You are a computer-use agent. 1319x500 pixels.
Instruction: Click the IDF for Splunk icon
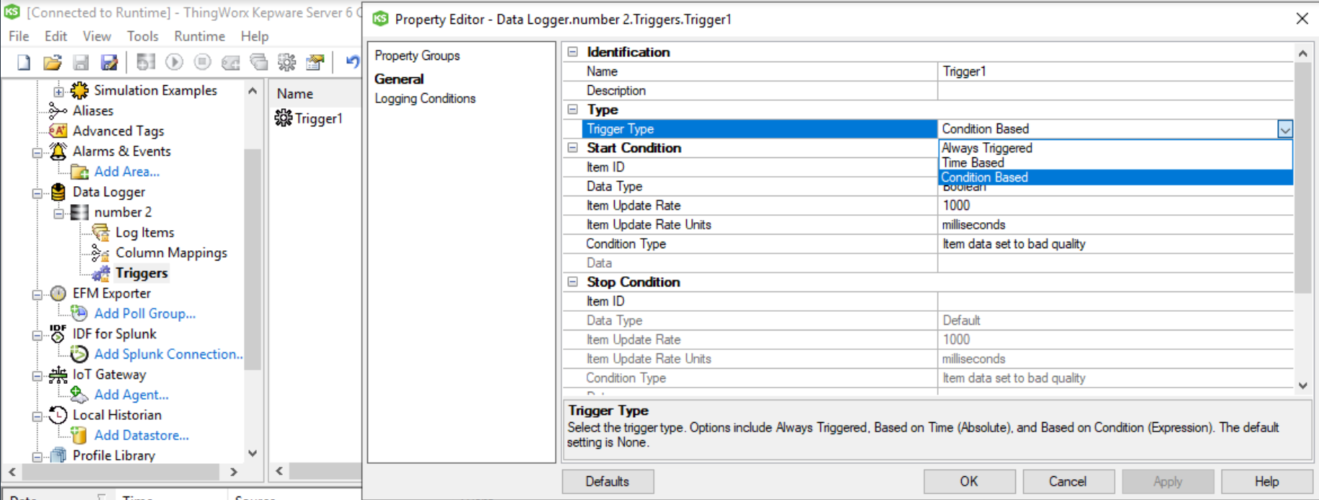pyautogui.click(x=58, y=333)
